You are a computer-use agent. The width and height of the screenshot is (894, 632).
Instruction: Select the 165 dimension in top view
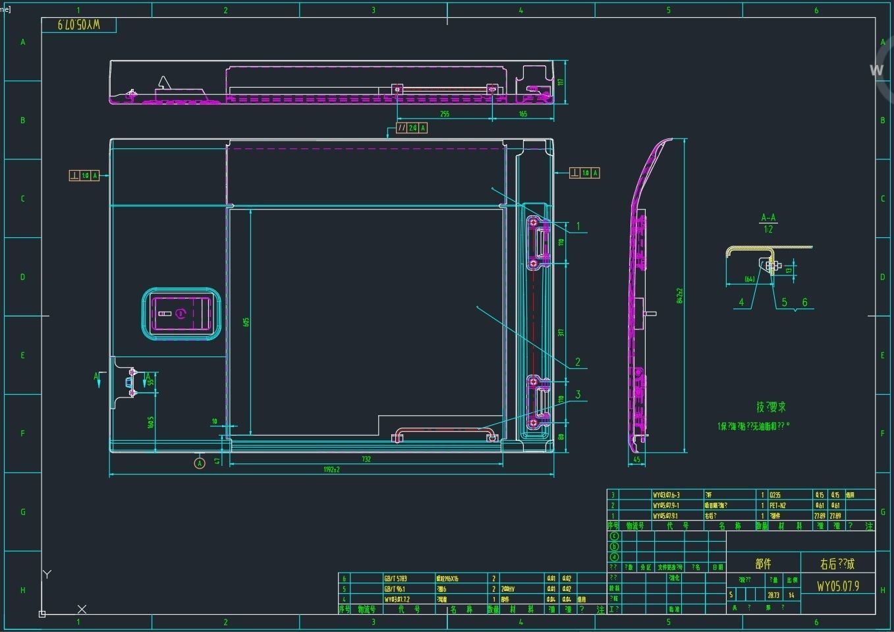[522, 114]
